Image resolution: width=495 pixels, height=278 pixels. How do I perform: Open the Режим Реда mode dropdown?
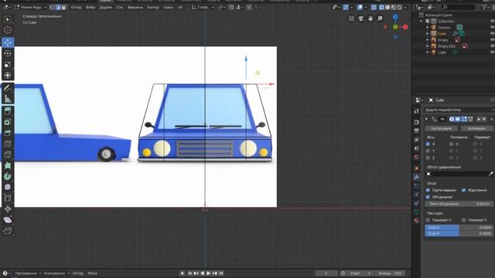pyautogui.click(x=31, y=7)
